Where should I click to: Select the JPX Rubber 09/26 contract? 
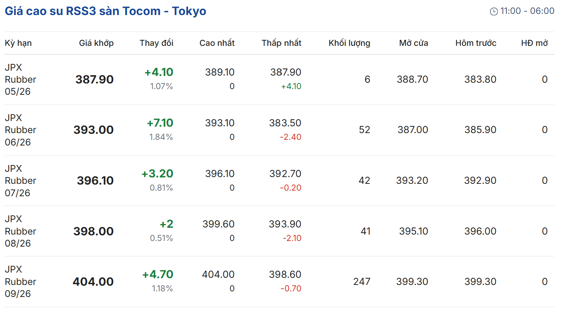pos(20,282)
